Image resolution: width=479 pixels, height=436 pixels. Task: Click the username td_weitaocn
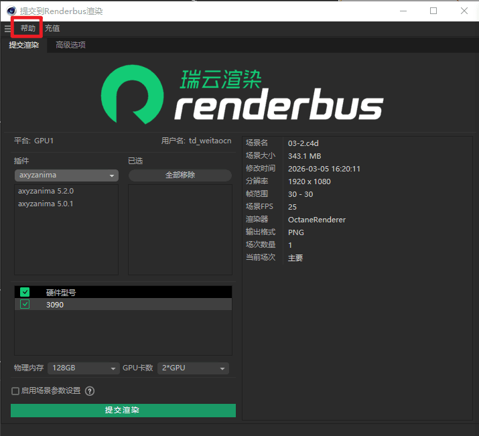tap(210, 141)
